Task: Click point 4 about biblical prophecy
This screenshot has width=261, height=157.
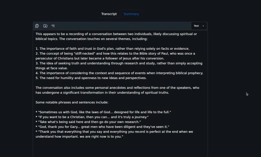Action: point(119,73)
